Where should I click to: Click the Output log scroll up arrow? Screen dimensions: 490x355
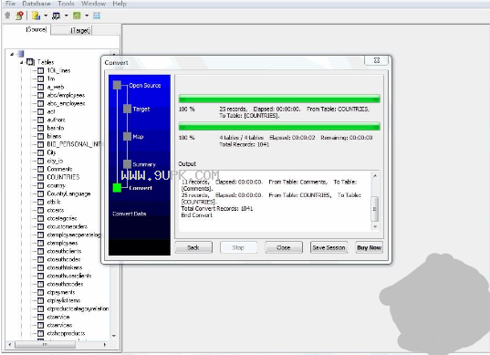pyautogui.click(x=375, y=176)
